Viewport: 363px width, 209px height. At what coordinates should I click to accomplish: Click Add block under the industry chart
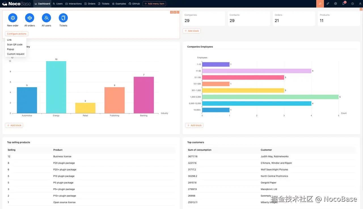click(x=14, y=125)
